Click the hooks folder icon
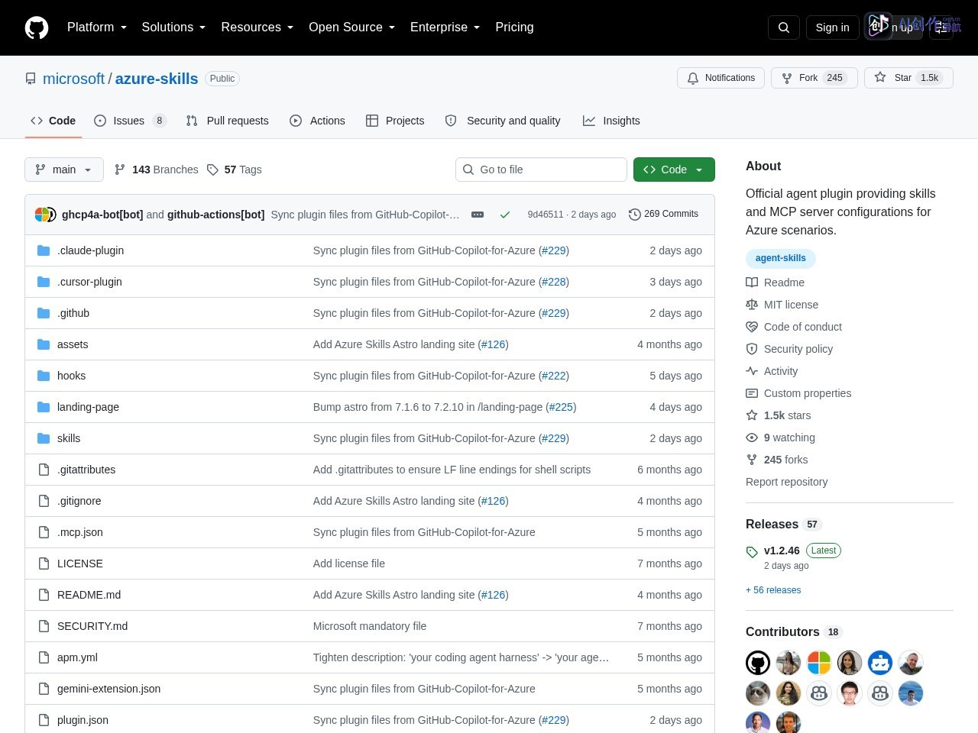This screenshot has height=733, width=978. tap(44, 376)
